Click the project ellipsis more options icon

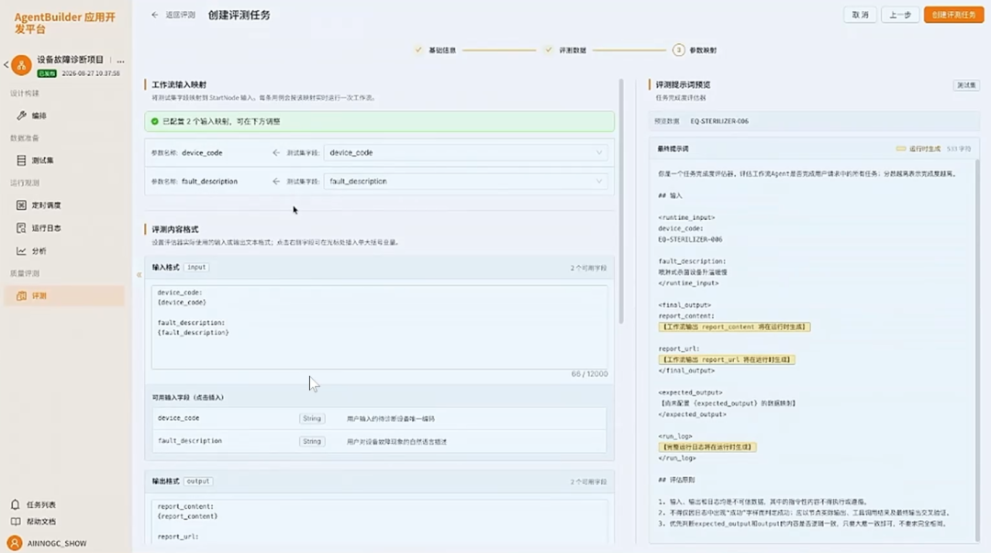pyautogui.click(x=121, y=61)
